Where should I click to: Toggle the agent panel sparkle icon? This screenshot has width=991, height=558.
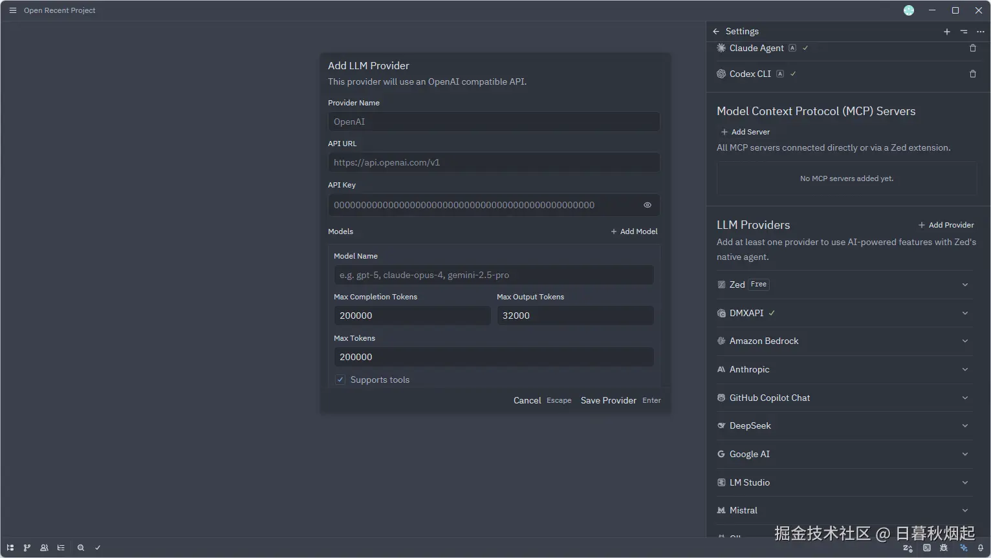pyautogui.click(x=964, y=548)
